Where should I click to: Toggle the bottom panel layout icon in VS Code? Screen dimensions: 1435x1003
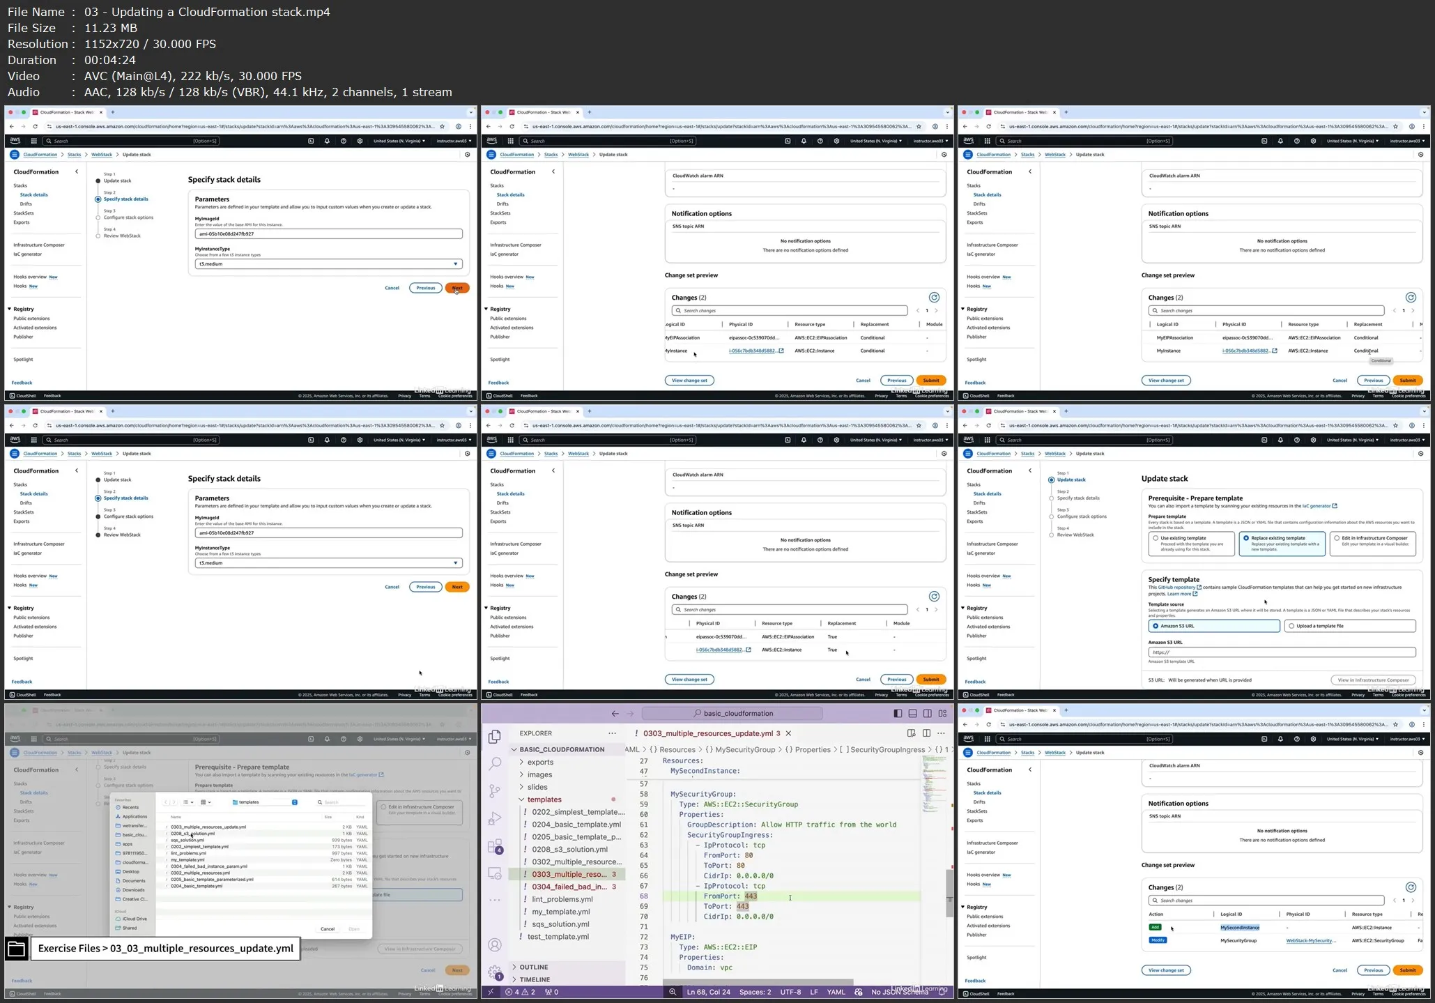click(x=912, y=713)
